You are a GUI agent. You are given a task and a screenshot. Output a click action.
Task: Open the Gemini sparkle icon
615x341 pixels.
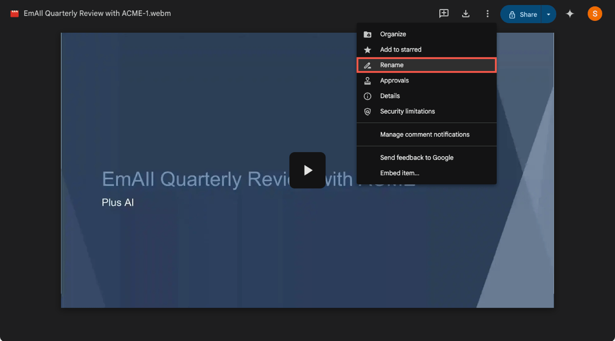tap(569, 14)
